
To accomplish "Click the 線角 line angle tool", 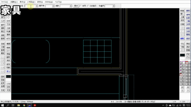I will [x=188, y=15].
